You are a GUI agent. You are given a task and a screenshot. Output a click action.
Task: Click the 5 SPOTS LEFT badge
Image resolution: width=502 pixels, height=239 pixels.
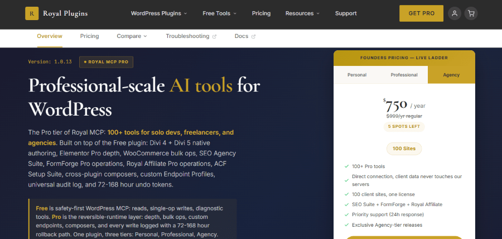coord(404,127)
